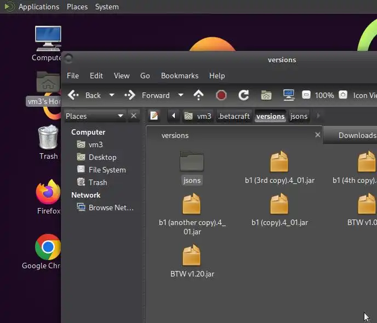Open the Applications menu in top panel
The width and height of the screenshot is (377, 323).
click(x=38, y=7)
